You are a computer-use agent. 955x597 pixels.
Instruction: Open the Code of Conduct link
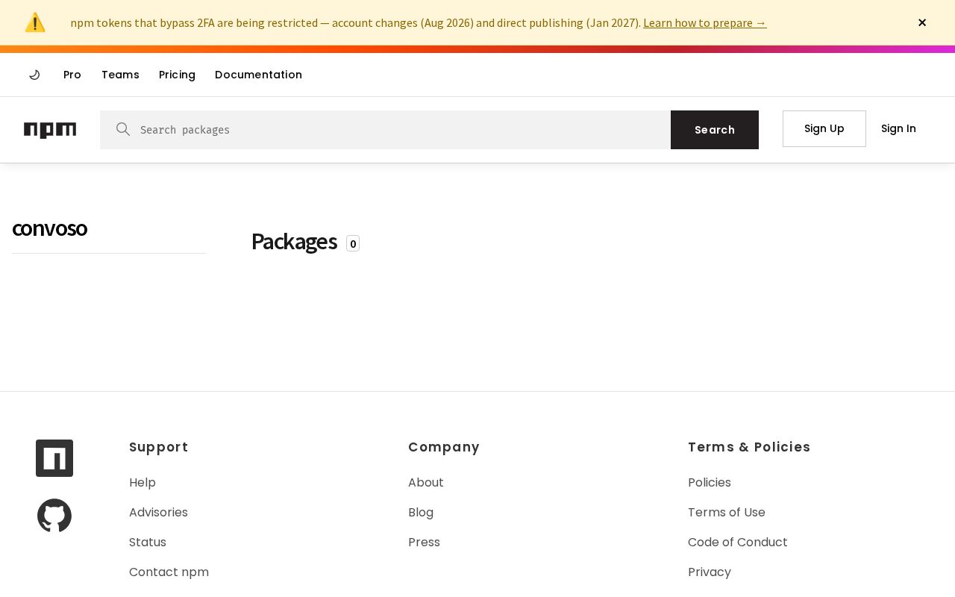[x=738, y=543]
